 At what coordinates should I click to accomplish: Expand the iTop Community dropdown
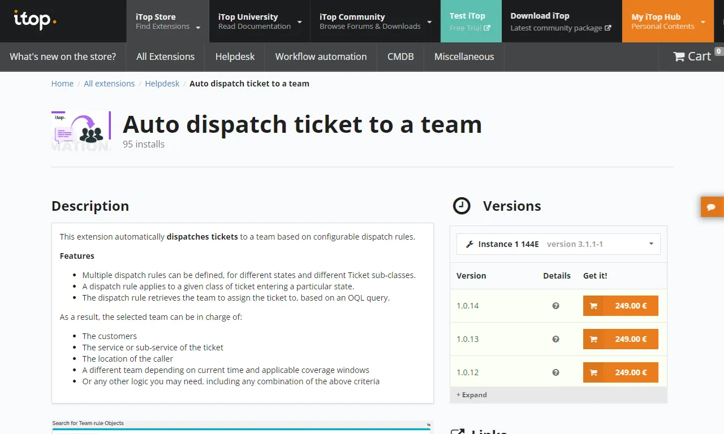376,21
